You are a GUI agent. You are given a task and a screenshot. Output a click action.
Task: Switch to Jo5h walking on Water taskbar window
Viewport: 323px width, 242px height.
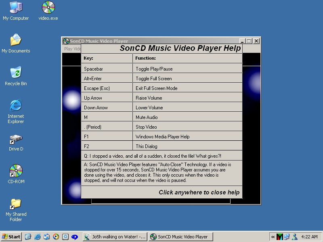point(115,237)
